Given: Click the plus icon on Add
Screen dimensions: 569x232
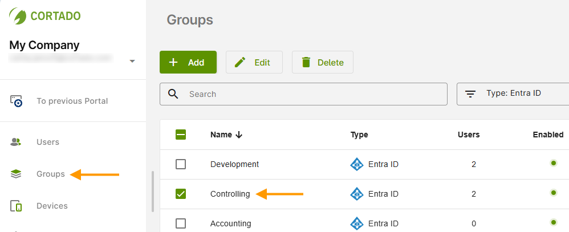Looking at the screenshot, I should point(173,62).
